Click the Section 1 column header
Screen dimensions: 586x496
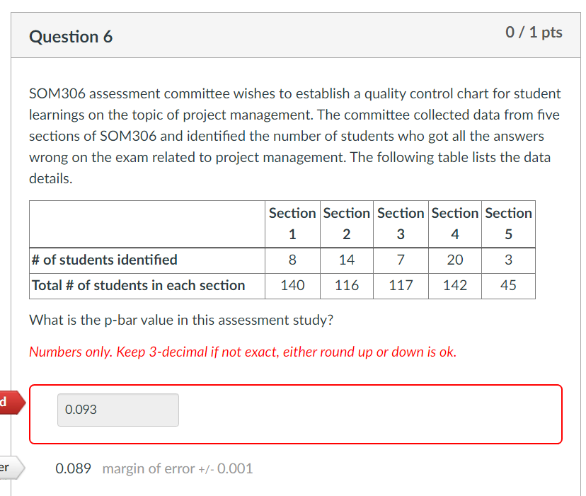pos(292,224)
